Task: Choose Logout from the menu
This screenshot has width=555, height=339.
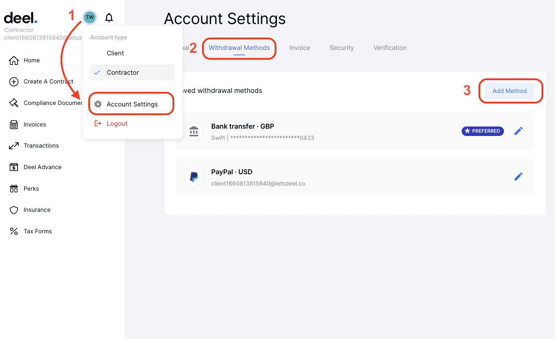Action: [117, 124]
